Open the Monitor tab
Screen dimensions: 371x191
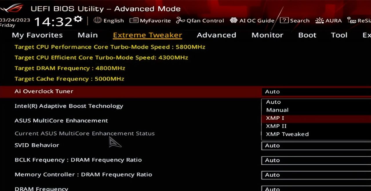(x=267, y=35)
